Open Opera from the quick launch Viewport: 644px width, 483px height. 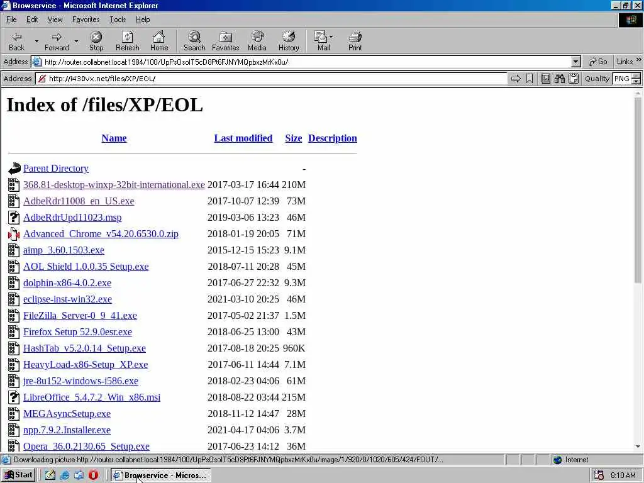pos(93,475)
